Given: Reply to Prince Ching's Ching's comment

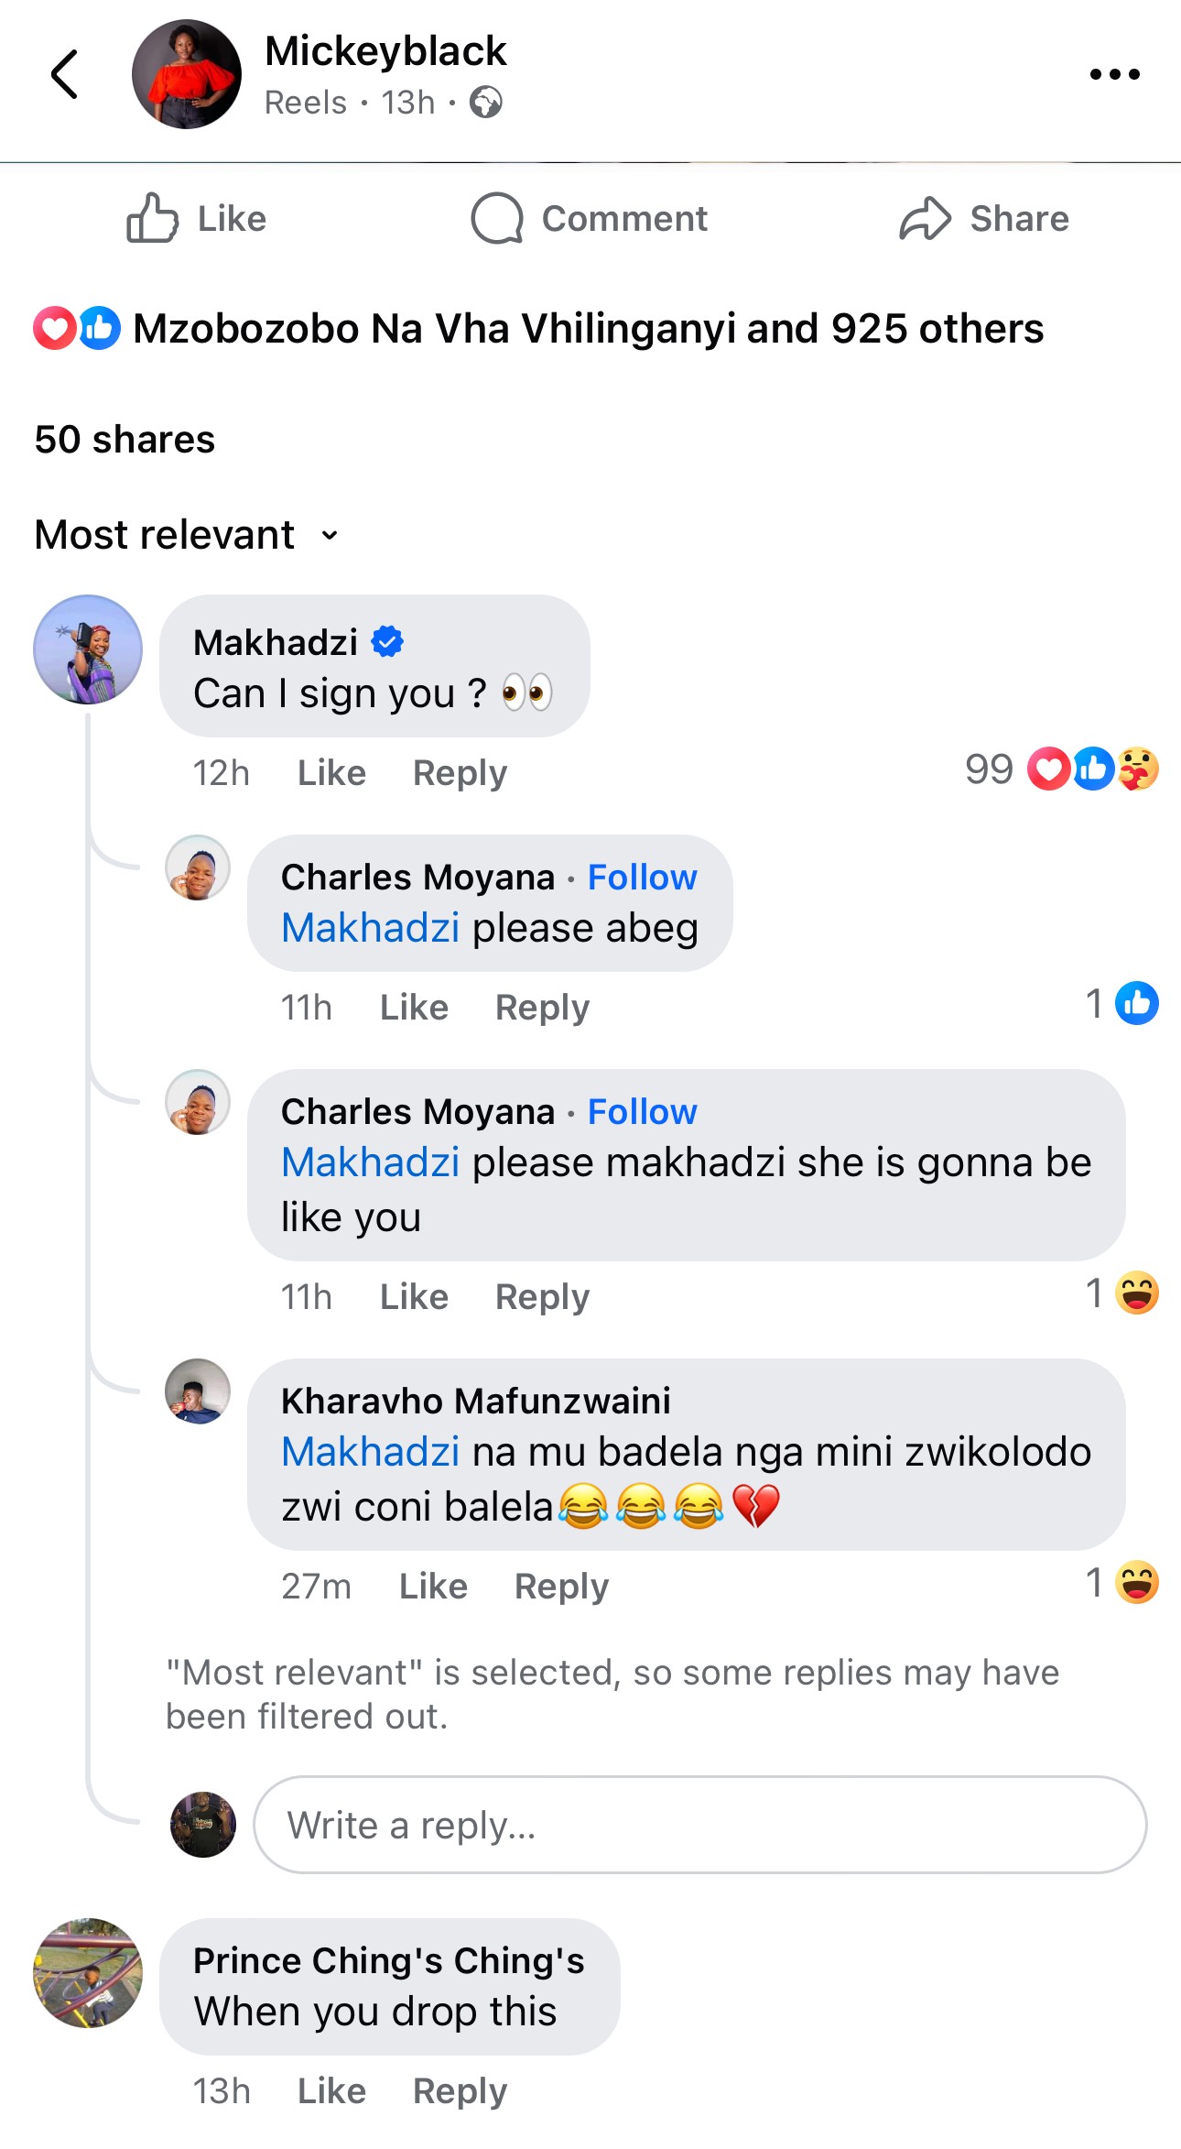Looking at the screenshot, I should click(x=460, y=2091).
